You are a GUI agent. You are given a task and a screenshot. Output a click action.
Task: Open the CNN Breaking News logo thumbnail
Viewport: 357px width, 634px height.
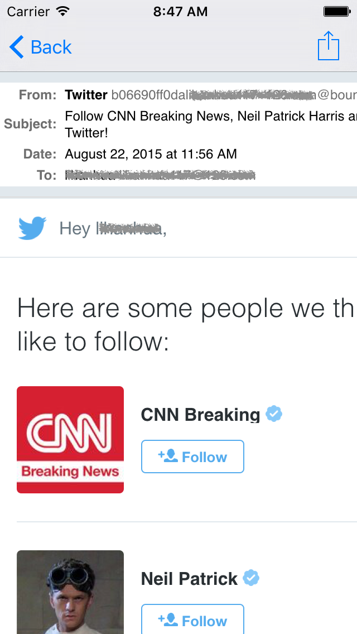(70, 440)
